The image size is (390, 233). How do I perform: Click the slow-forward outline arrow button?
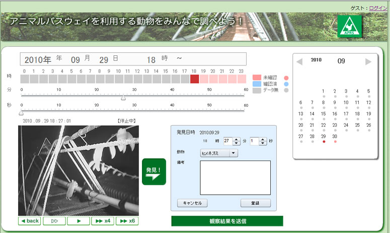(x=54, y=221)
